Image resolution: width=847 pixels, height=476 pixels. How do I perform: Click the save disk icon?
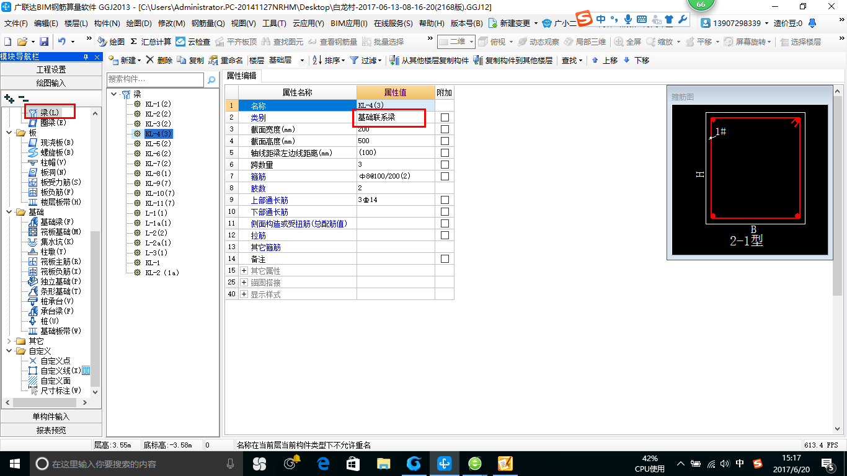pos(44,42)
